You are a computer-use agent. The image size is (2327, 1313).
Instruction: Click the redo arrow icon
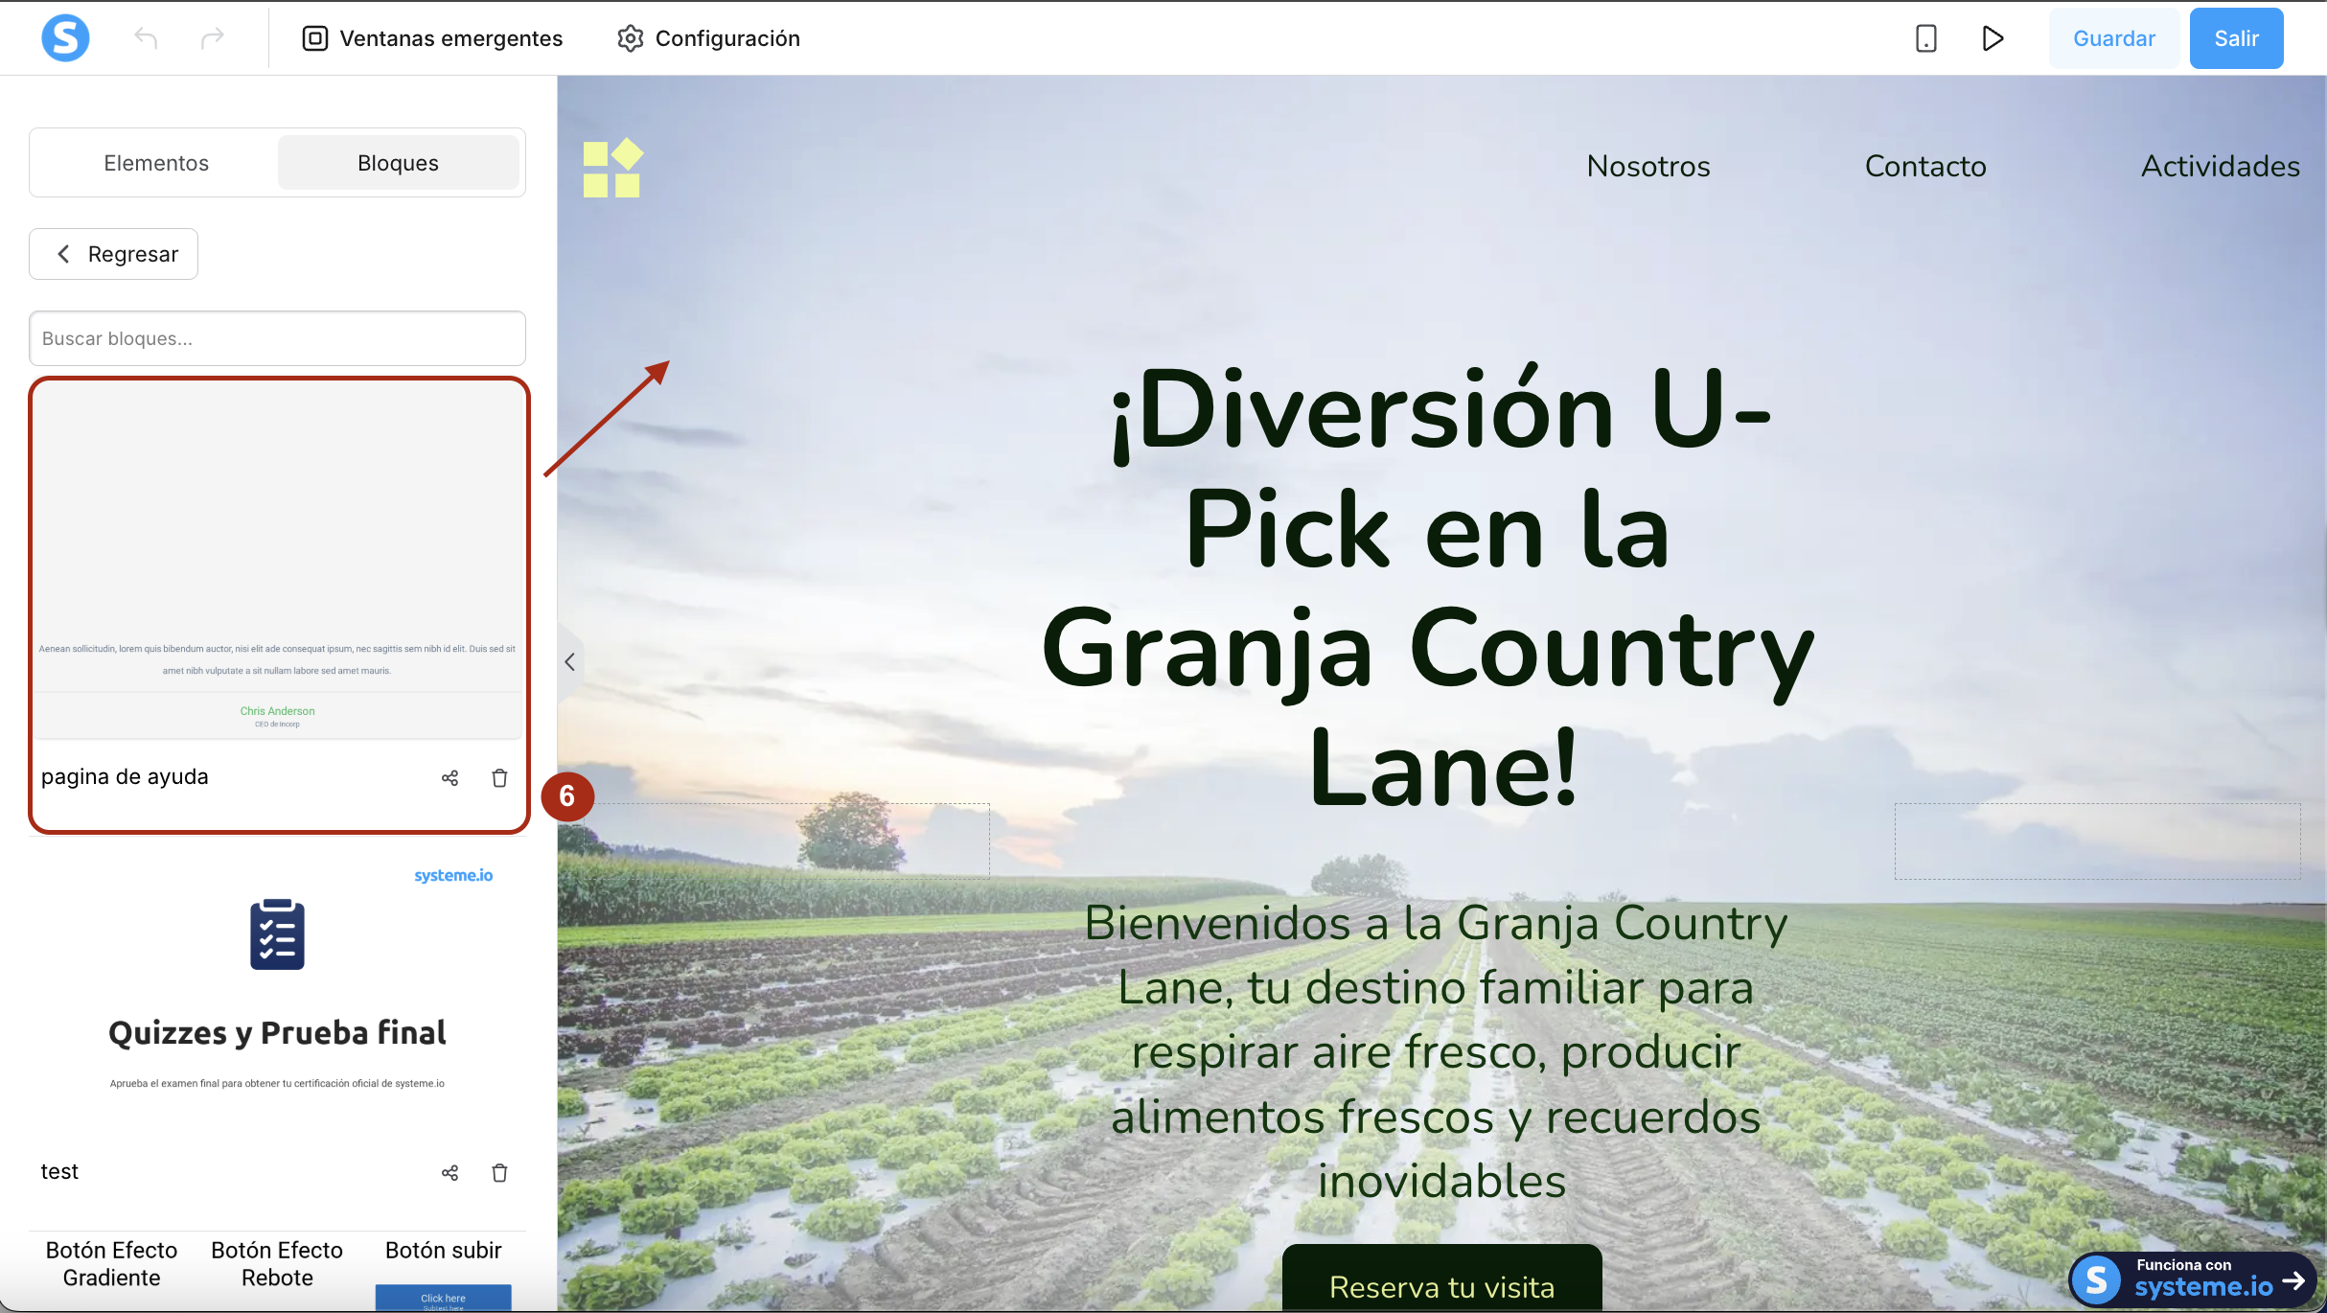point(212,38)
